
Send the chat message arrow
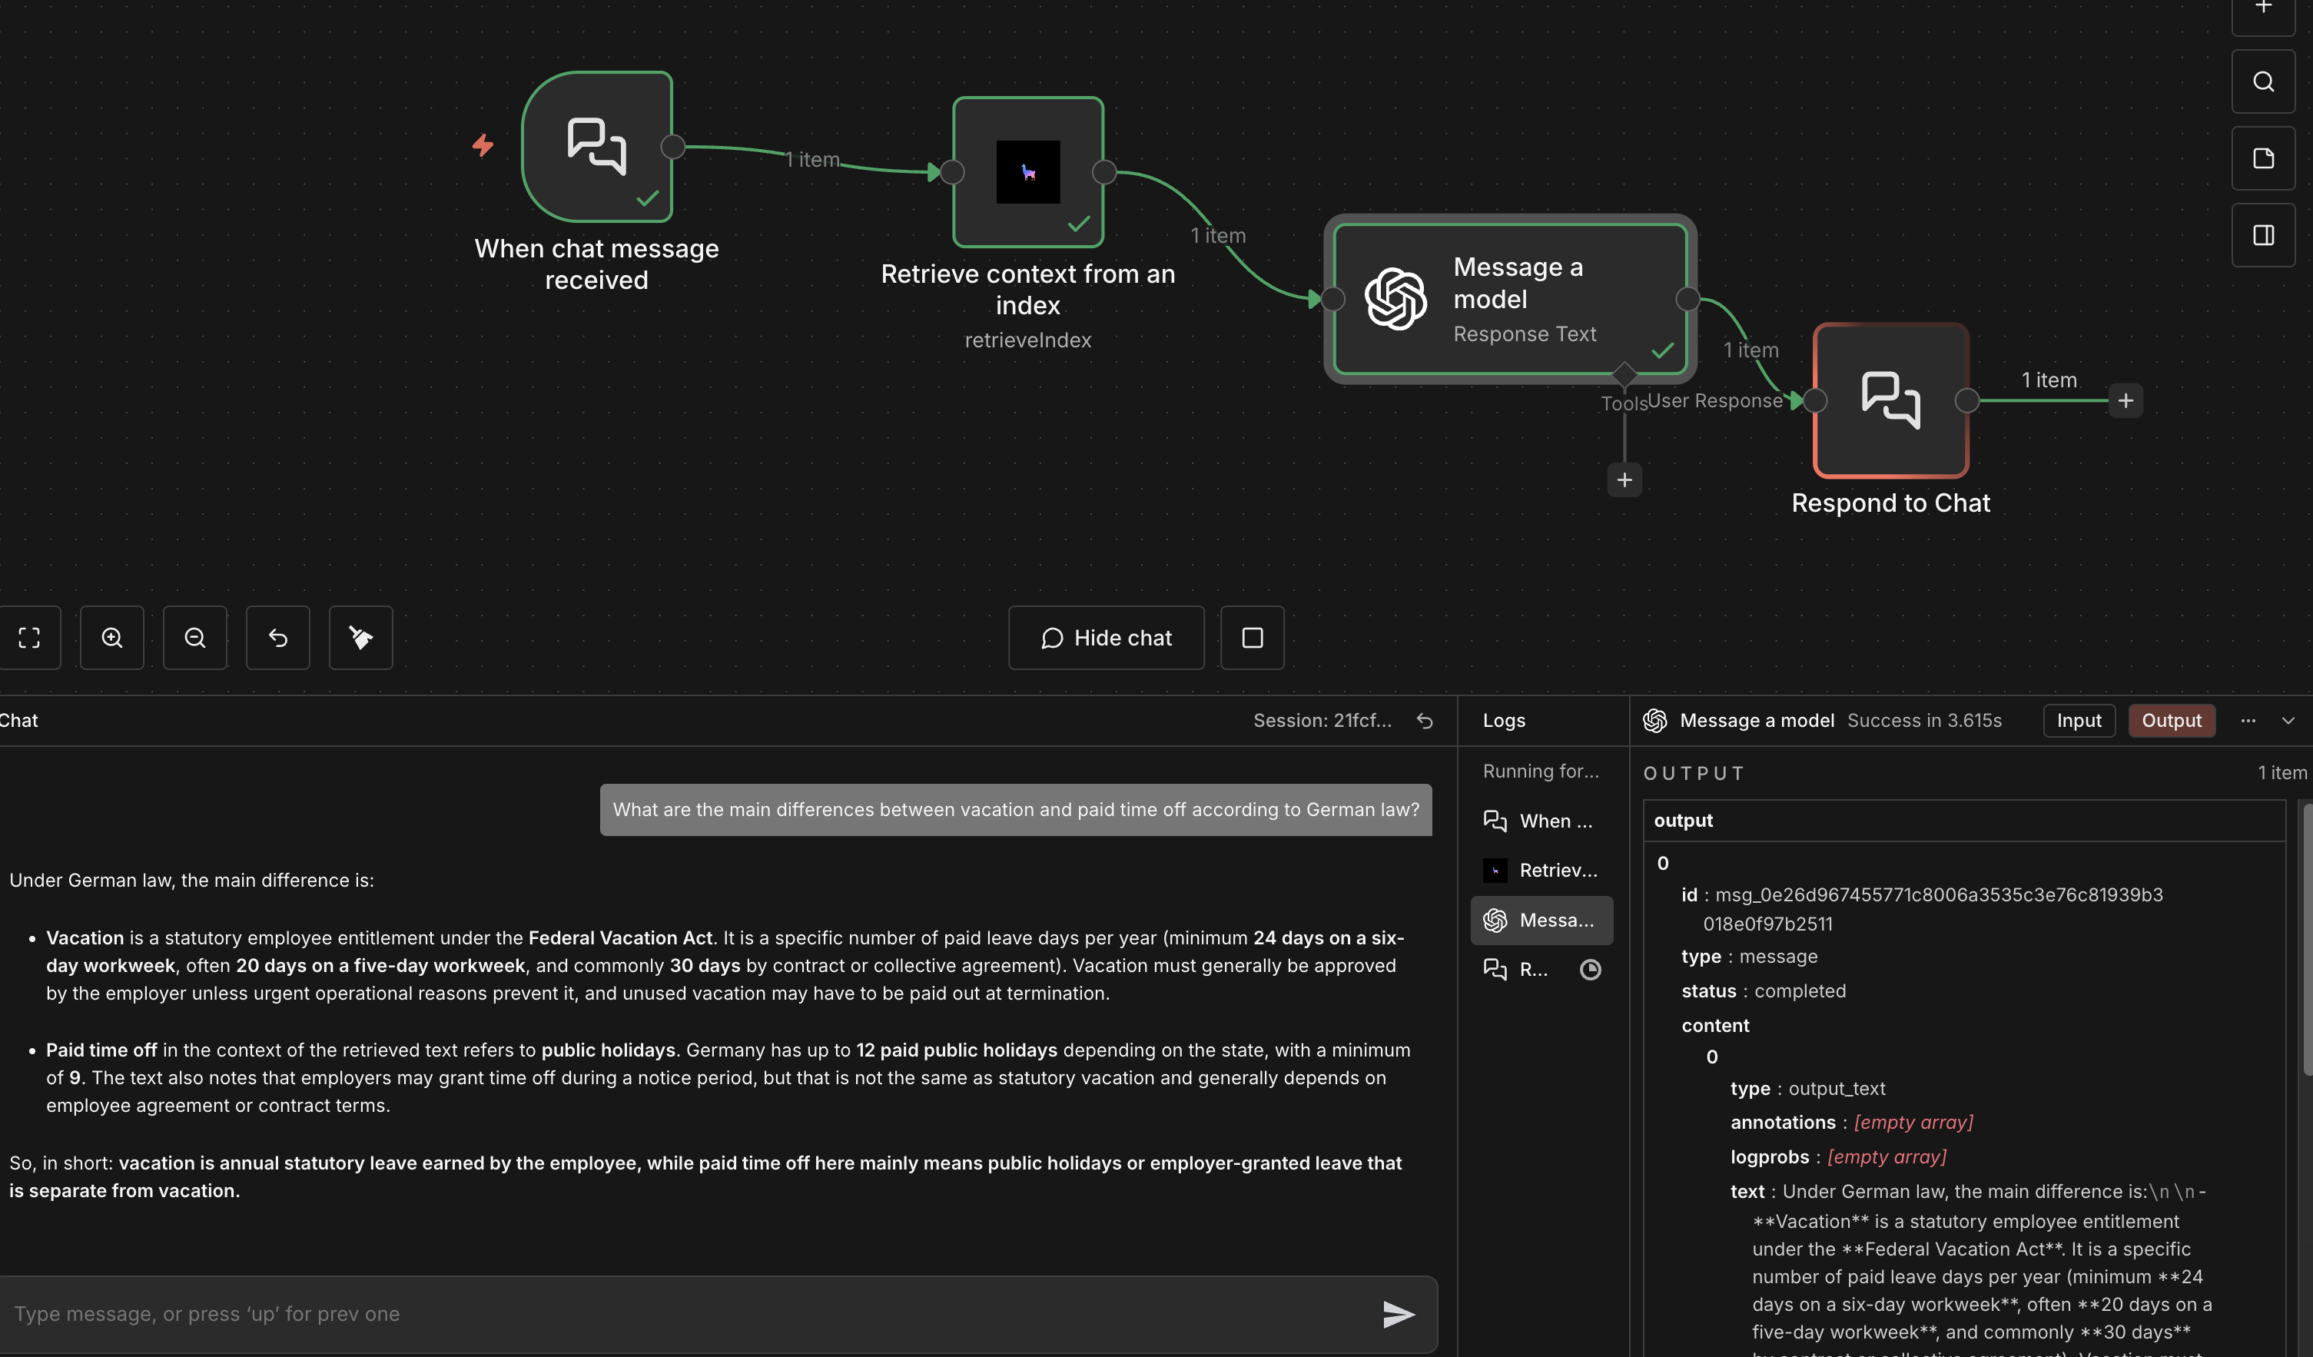click(x=1398, y=1314)
